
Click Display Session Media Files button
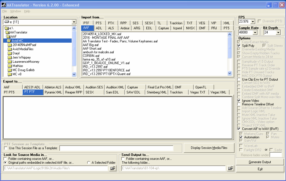pos(209,148)
